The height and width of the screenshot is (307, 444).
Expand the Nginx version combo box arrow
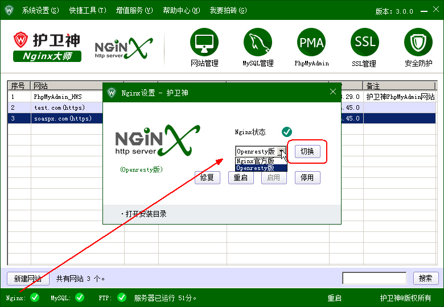282,151
